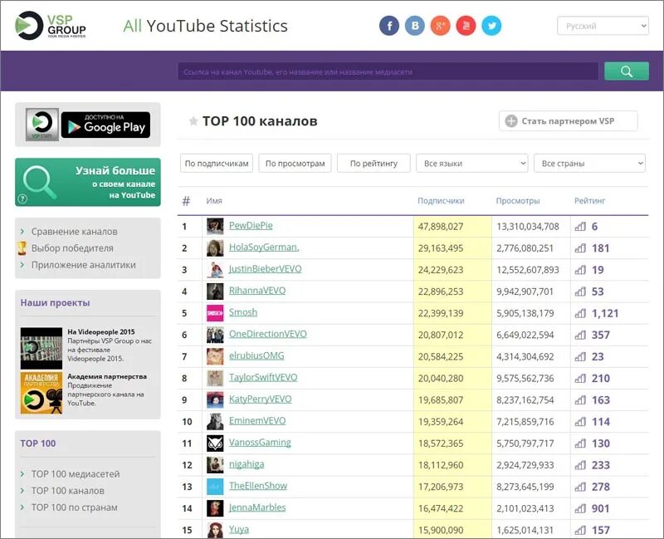Expand the Все языки dropdown
The width and height of the screenshot is (664, 539).
pos(472,163)
